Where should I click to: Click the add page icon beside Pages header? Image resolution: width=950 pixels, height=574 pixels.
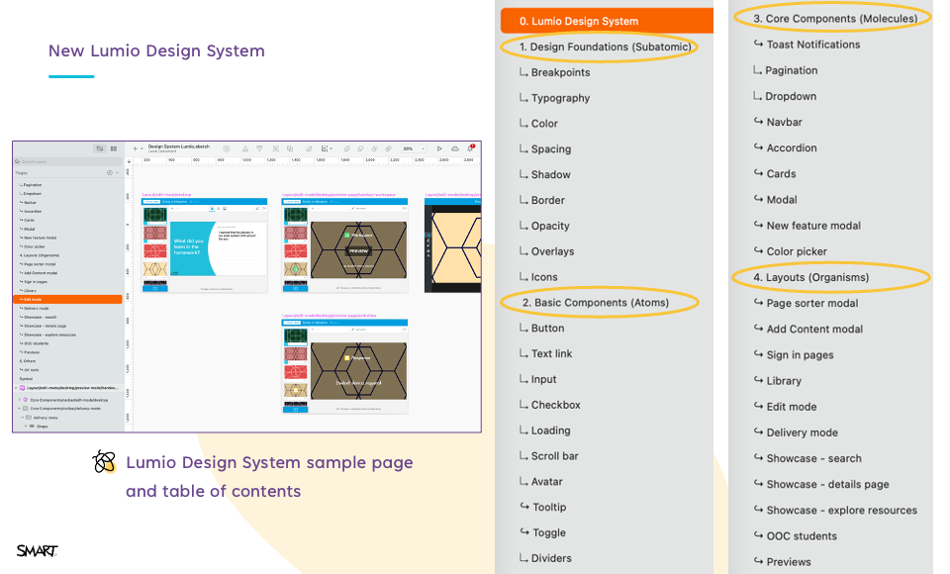click(110, 173)
